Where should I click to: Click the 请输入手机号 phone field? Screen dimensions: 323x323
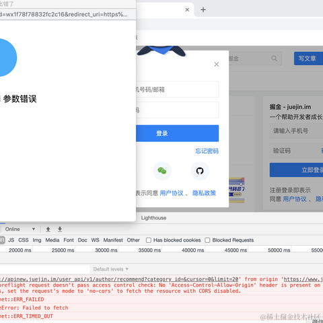(x=296, y=131)
